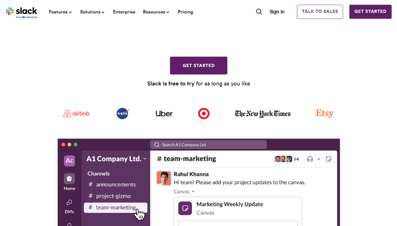This screenshot has width=397, height=226.
Task: Click the canvas icon beside the huddle controls
Action: 328,159
